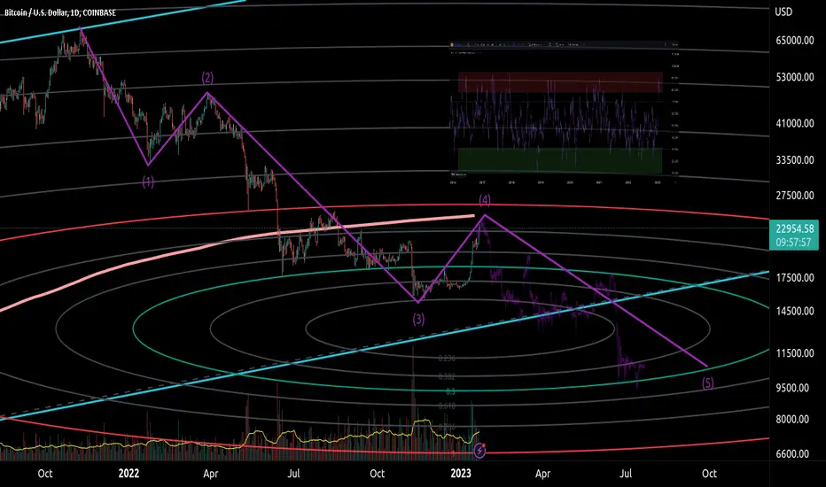Click the purple lightning bolt icon
The width and height of the screenshot is (826, 487).
click(x=479, y=451)
